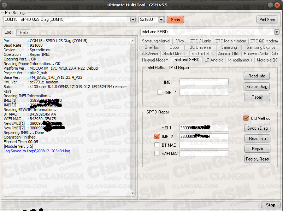Viewport: 283px width, 211px height.
Task: Uncheck the SPRD IMEI 2 checkbox
Action: (x=157, y=136)
